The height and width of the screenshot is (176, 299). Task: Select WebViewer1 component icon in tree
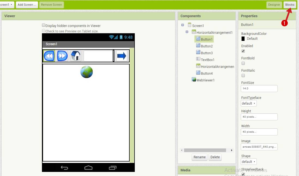(194, 80)
